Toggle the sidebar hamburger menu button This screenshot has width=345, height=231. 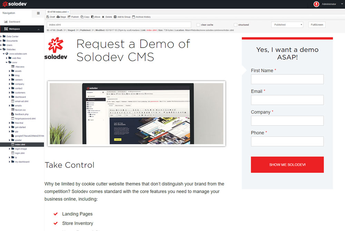pyautogui.click(x=38, y=13)
